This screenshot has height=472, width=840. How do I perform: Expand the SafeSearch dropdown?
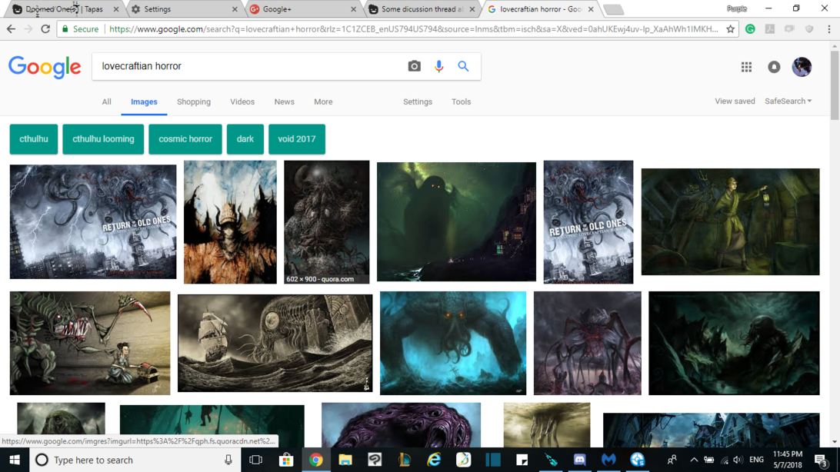coord(788,101)
